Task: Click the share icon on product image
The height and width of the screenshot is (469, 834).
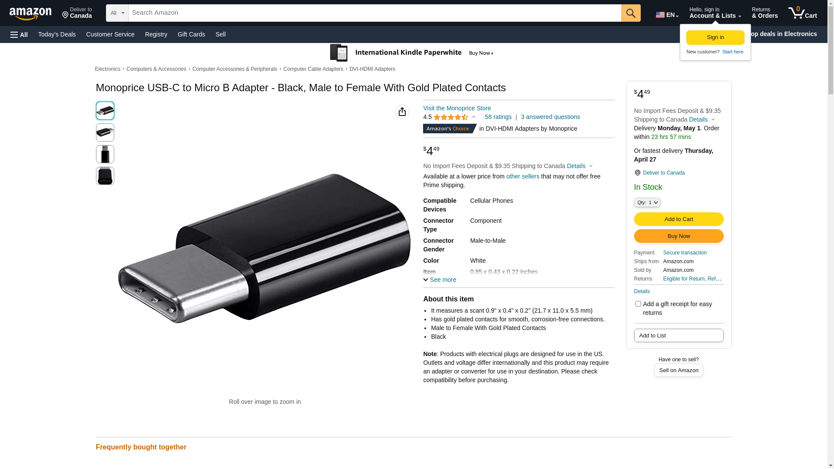Action: (402, 112)
